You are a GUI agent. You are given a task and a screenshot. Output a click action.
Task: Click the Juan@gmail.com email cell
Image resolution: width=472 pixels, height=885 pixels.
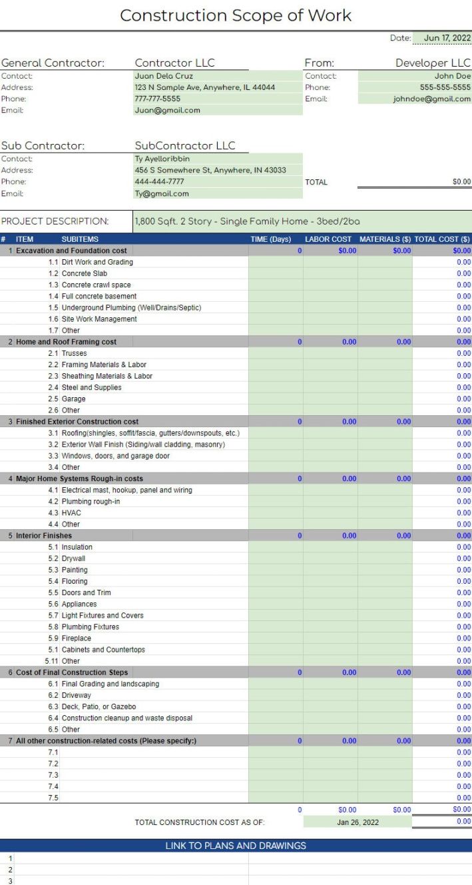point(167,111)
